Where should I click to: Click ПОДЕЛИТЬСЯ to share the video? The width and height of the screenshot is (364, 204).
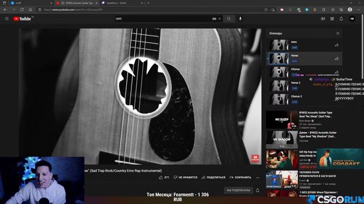pos(213,177)
